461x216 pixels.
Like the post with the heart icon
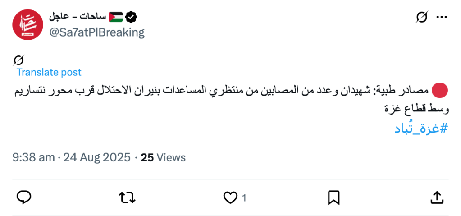pos(230,197)
